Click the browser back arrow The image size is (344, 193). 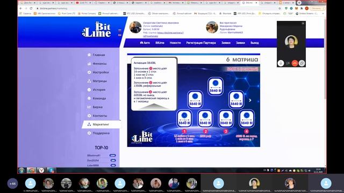21,9
